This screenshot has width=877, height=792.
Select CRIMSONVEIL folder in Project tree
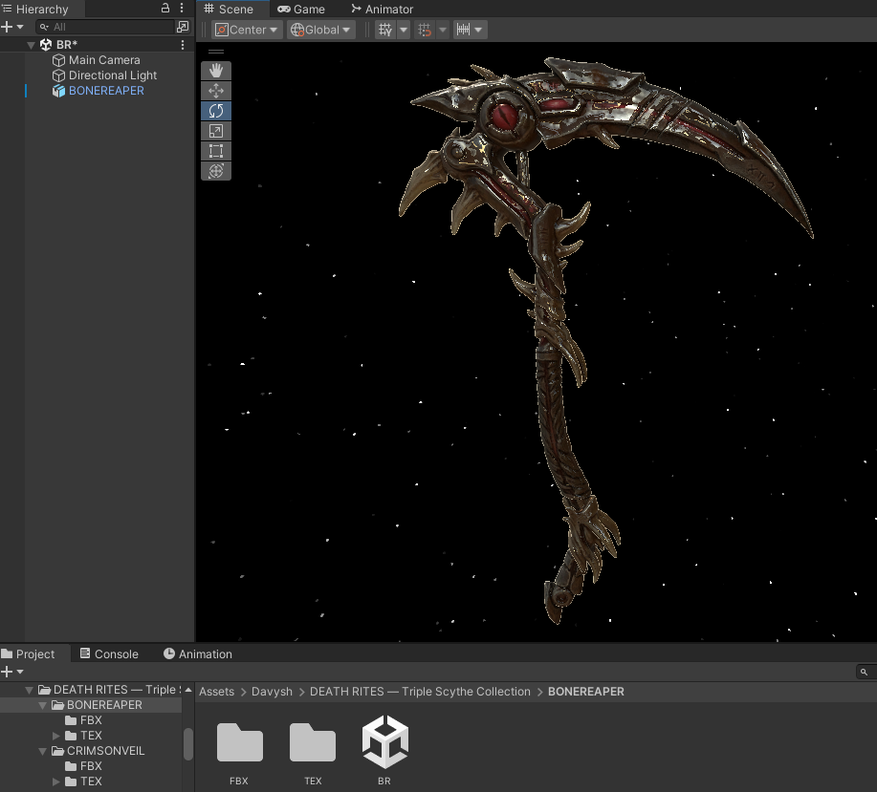(105, 751)
